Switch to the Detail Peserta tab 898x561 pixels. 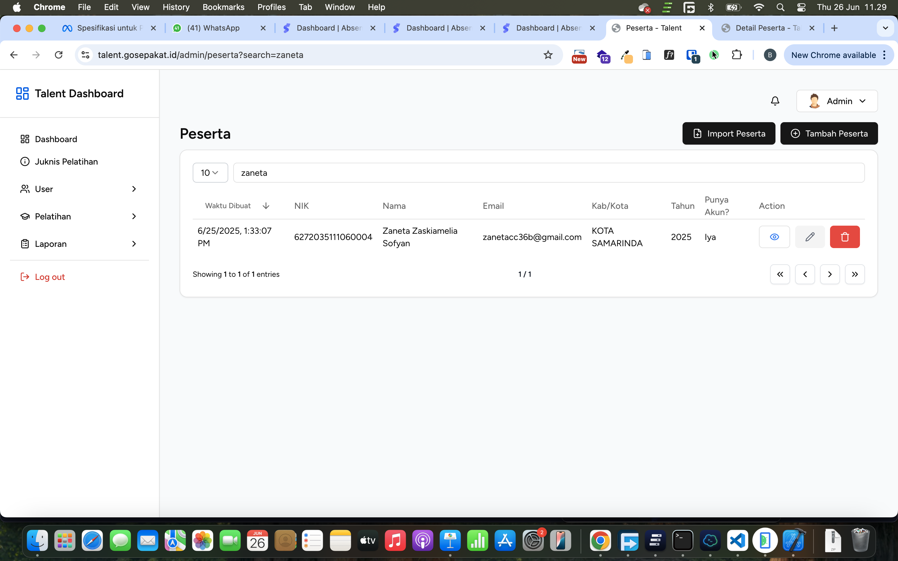(767, 28)
